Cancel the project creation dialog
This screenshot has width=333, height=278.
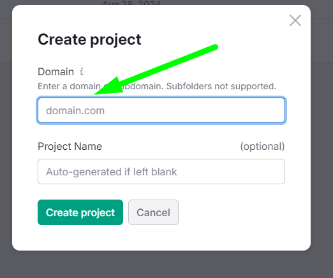(x=153, y=212)
